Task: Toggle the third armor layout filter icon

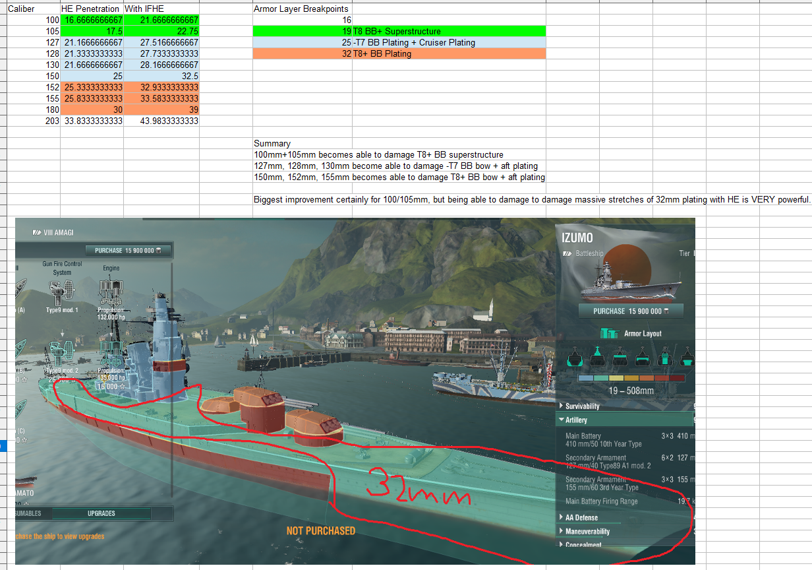Action: [x=620, y=358]
